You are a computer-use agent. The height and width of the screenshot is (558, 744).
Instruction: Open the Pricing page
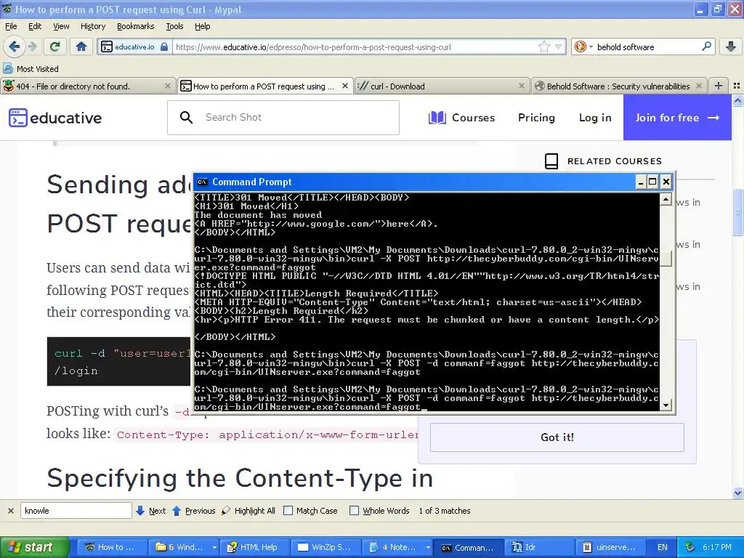coord(536,118)
